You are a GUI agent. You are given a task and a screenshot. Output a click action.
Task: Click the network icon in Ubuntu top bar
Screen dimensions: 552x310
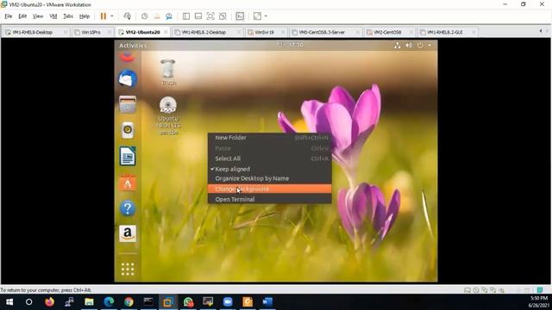click(397, 46)
